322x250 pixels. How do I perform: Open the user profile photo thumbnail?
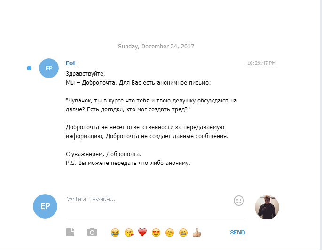pyautogui.click(x=267, y=207)
